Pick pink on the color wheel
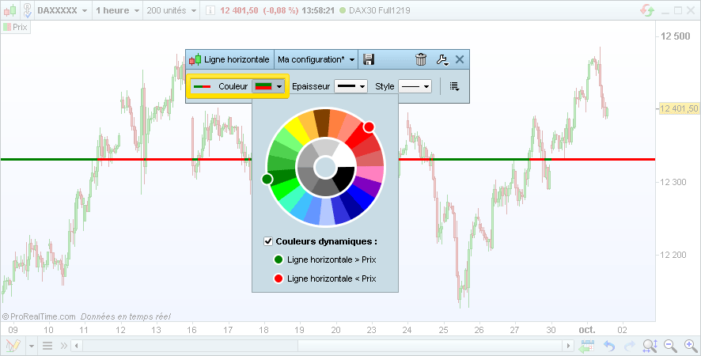The width and height of the screenshot is (701, 356). pos(370,174)
